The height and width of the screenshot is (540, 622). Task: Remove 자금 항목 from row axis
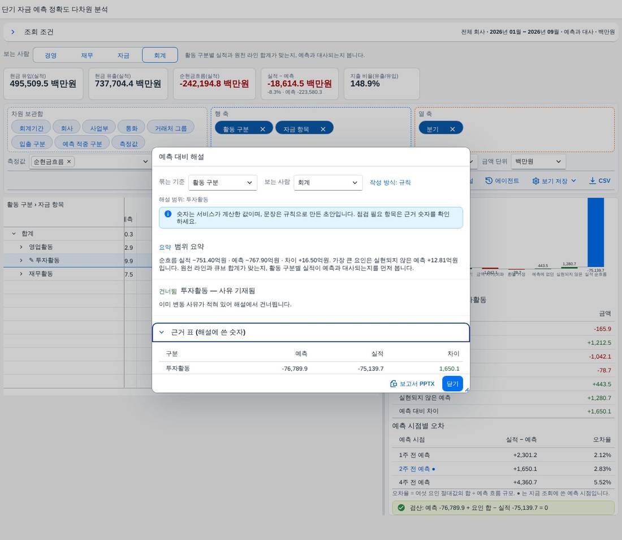(x=323, y=129)
